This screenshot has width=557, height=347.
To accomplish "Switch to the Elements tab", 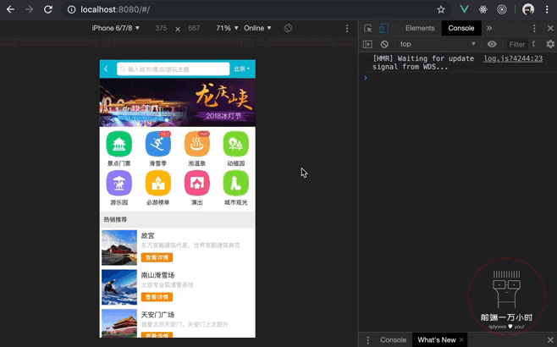I will coord(420,29).
